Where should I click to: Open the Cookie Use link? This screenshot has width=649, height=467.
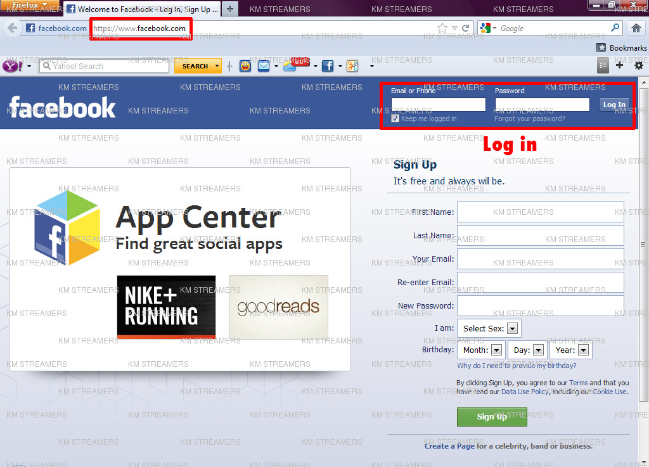pos(609,392)
